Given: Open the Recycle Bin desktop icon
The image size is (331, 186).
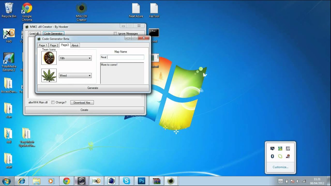Looking at the screenshot, I should (x=9, y=10).
